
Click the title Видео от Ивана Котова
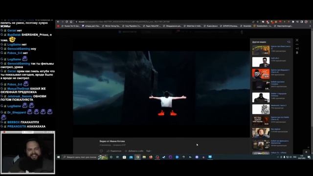pos(112,141)
